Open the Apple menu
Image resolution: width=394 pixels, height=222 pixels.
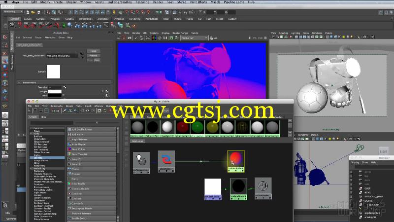coord(5,2)
